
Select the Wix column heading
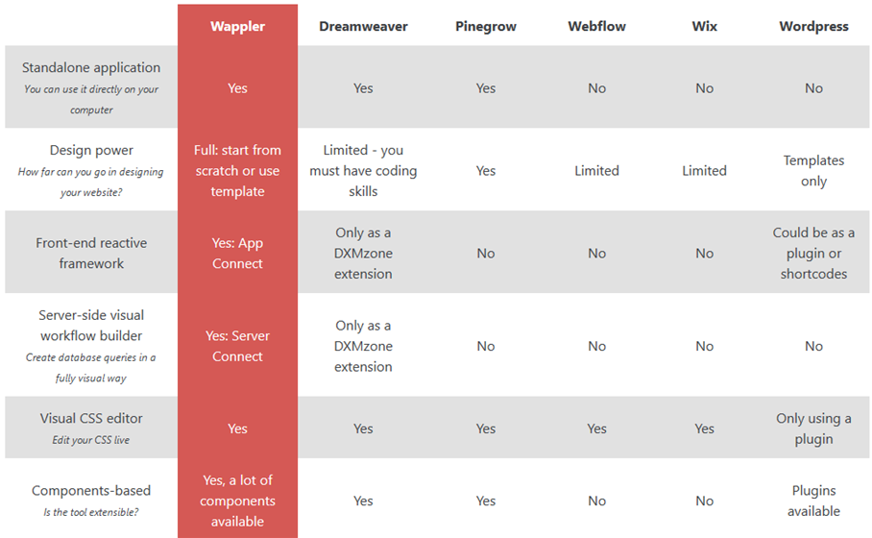click(x=704, y=26)
